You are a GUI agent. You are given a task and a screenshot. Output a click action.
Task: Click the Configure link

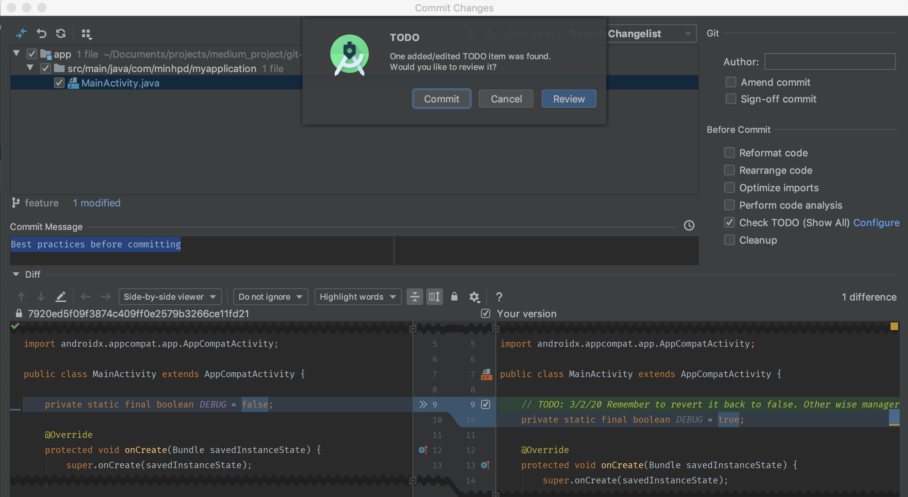point(876,223)
